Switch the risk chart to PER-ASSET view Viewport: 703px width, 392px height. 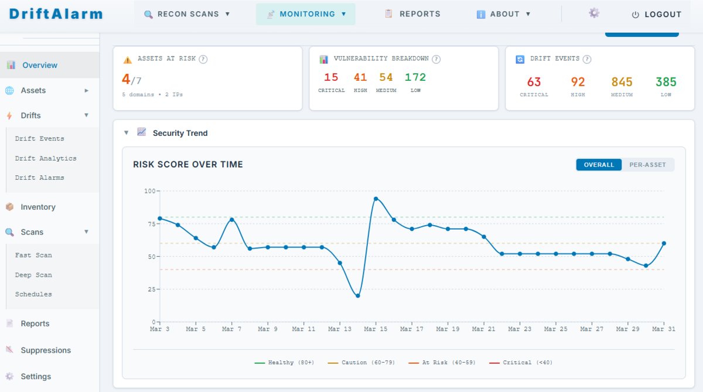tap(647, 165)
